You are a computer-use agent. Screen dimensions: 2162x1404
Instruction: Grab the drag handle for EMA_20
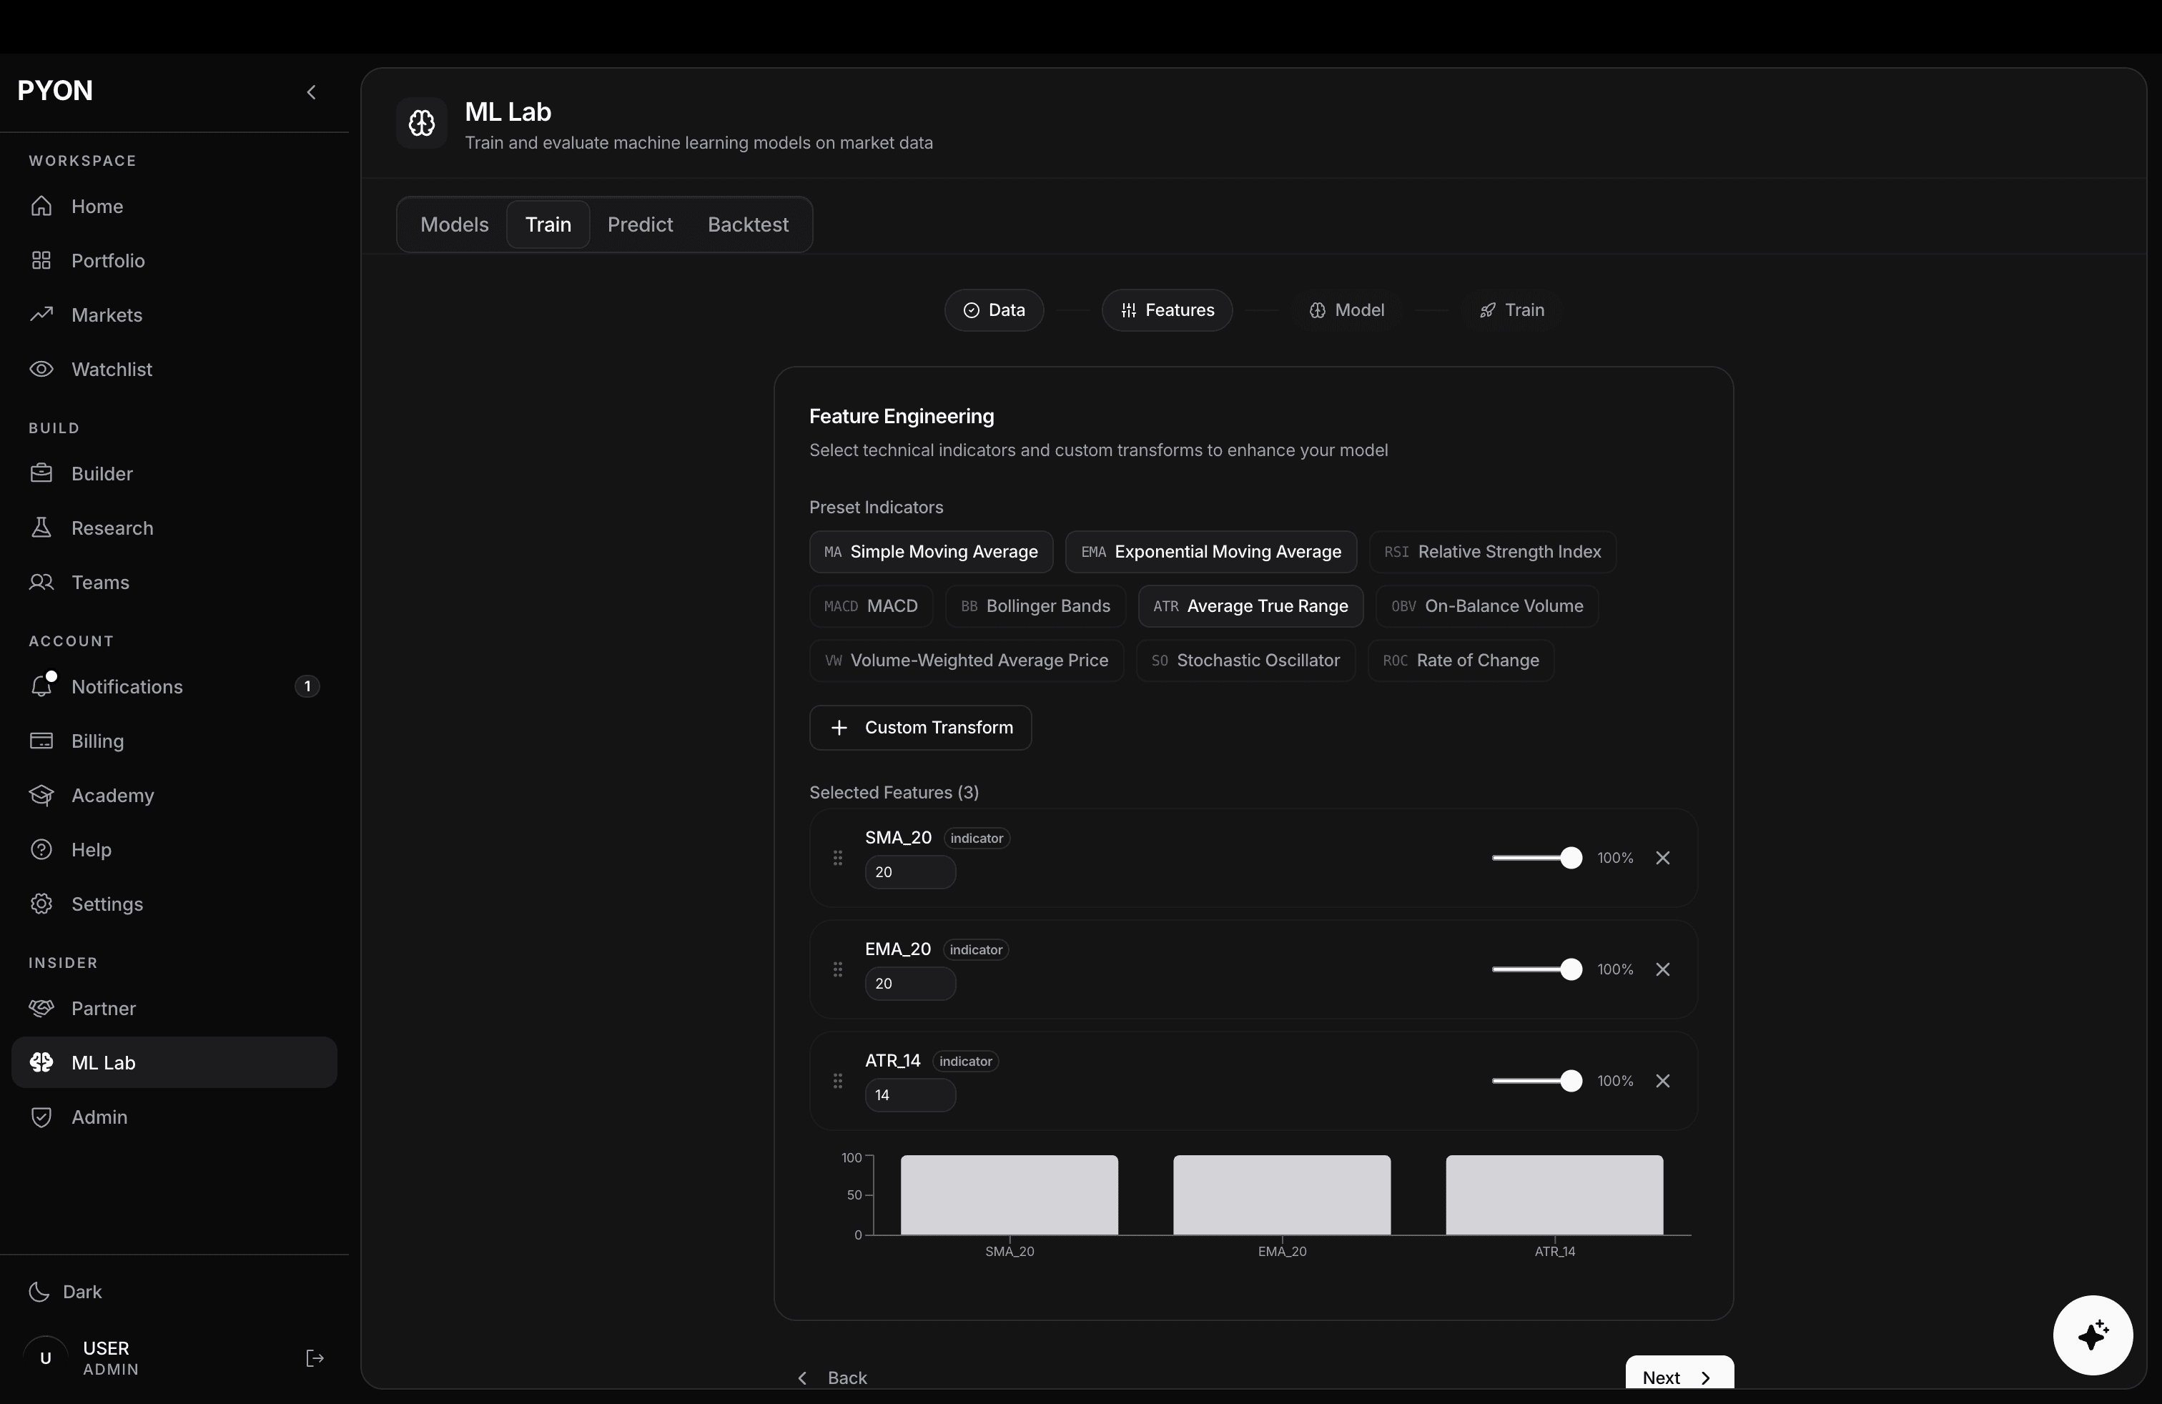(837, 970)
